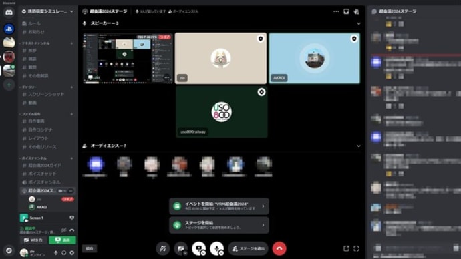Switch to the PlayStation server icon

click(9, 29)
